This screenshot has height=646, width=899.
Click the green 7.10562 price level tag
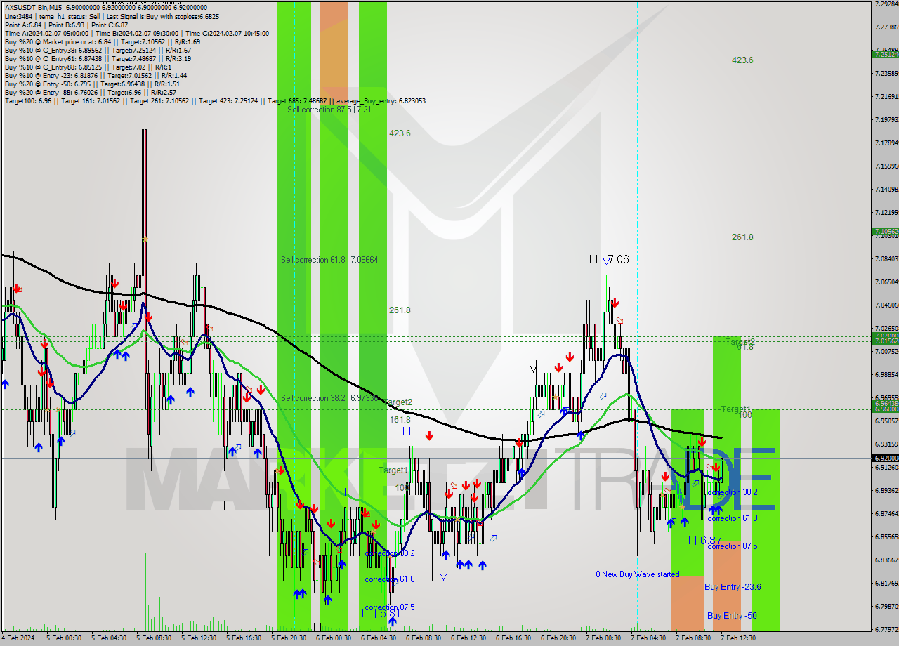point(885,231)
